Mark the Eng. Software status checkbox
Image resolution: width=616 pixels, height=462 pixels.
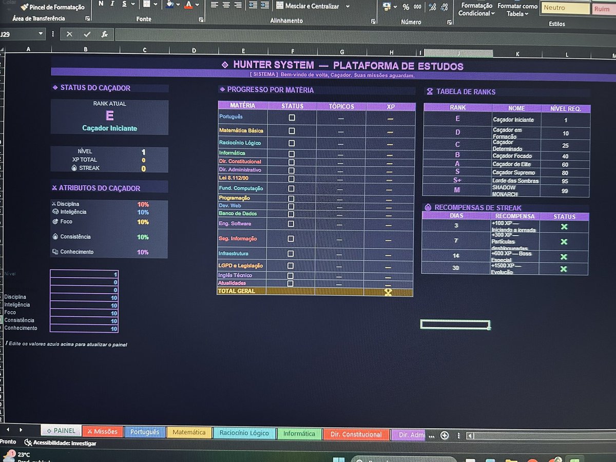[291, 224]
